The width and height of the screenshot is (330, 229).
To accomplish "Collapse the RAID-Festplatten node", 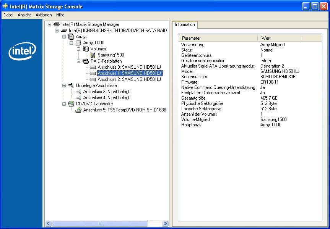I will point(78,61).
